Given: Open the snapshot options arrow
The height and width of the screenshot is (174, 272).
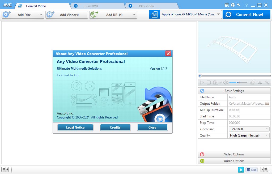Looking at the screenshot, I should click(x=221, y=83).
